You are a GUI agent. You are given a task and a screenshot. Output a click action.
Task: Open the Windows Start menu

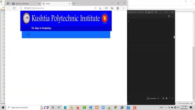(3, 107)
